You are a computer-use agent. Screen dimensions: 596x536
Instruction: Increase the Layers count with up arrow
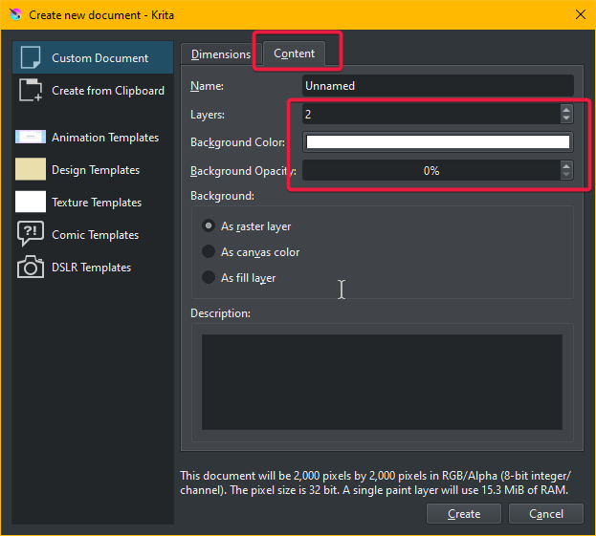[x=566, y=110]
